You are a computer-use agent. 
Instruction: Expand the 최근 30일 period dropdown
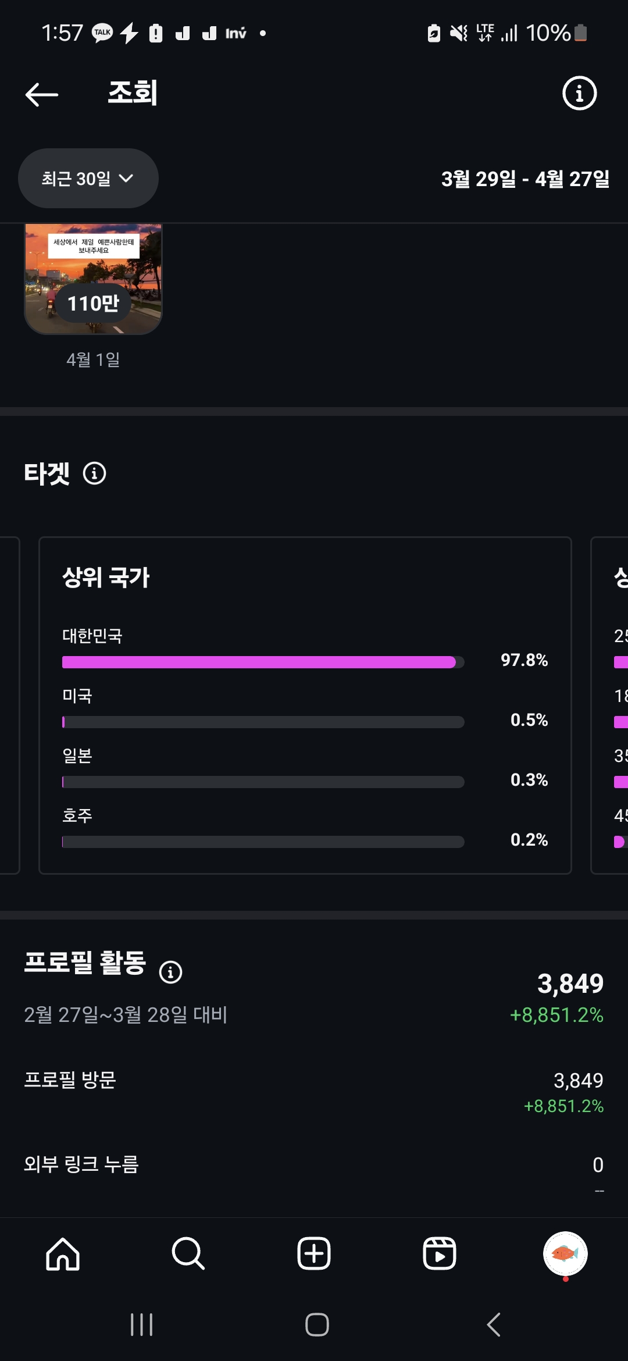coord(88,179)
